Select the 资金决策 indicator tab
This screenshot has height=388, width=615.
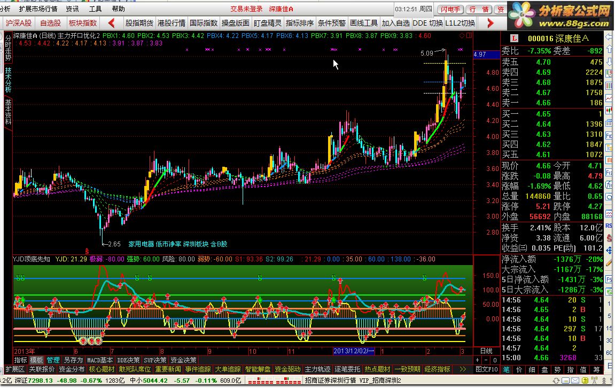click(x=183, y=360)
